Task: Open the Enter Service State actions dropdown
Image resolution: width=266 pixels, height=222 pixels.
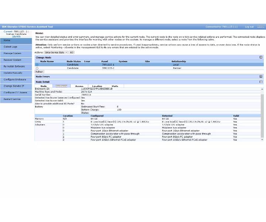Action: (56, 52)
